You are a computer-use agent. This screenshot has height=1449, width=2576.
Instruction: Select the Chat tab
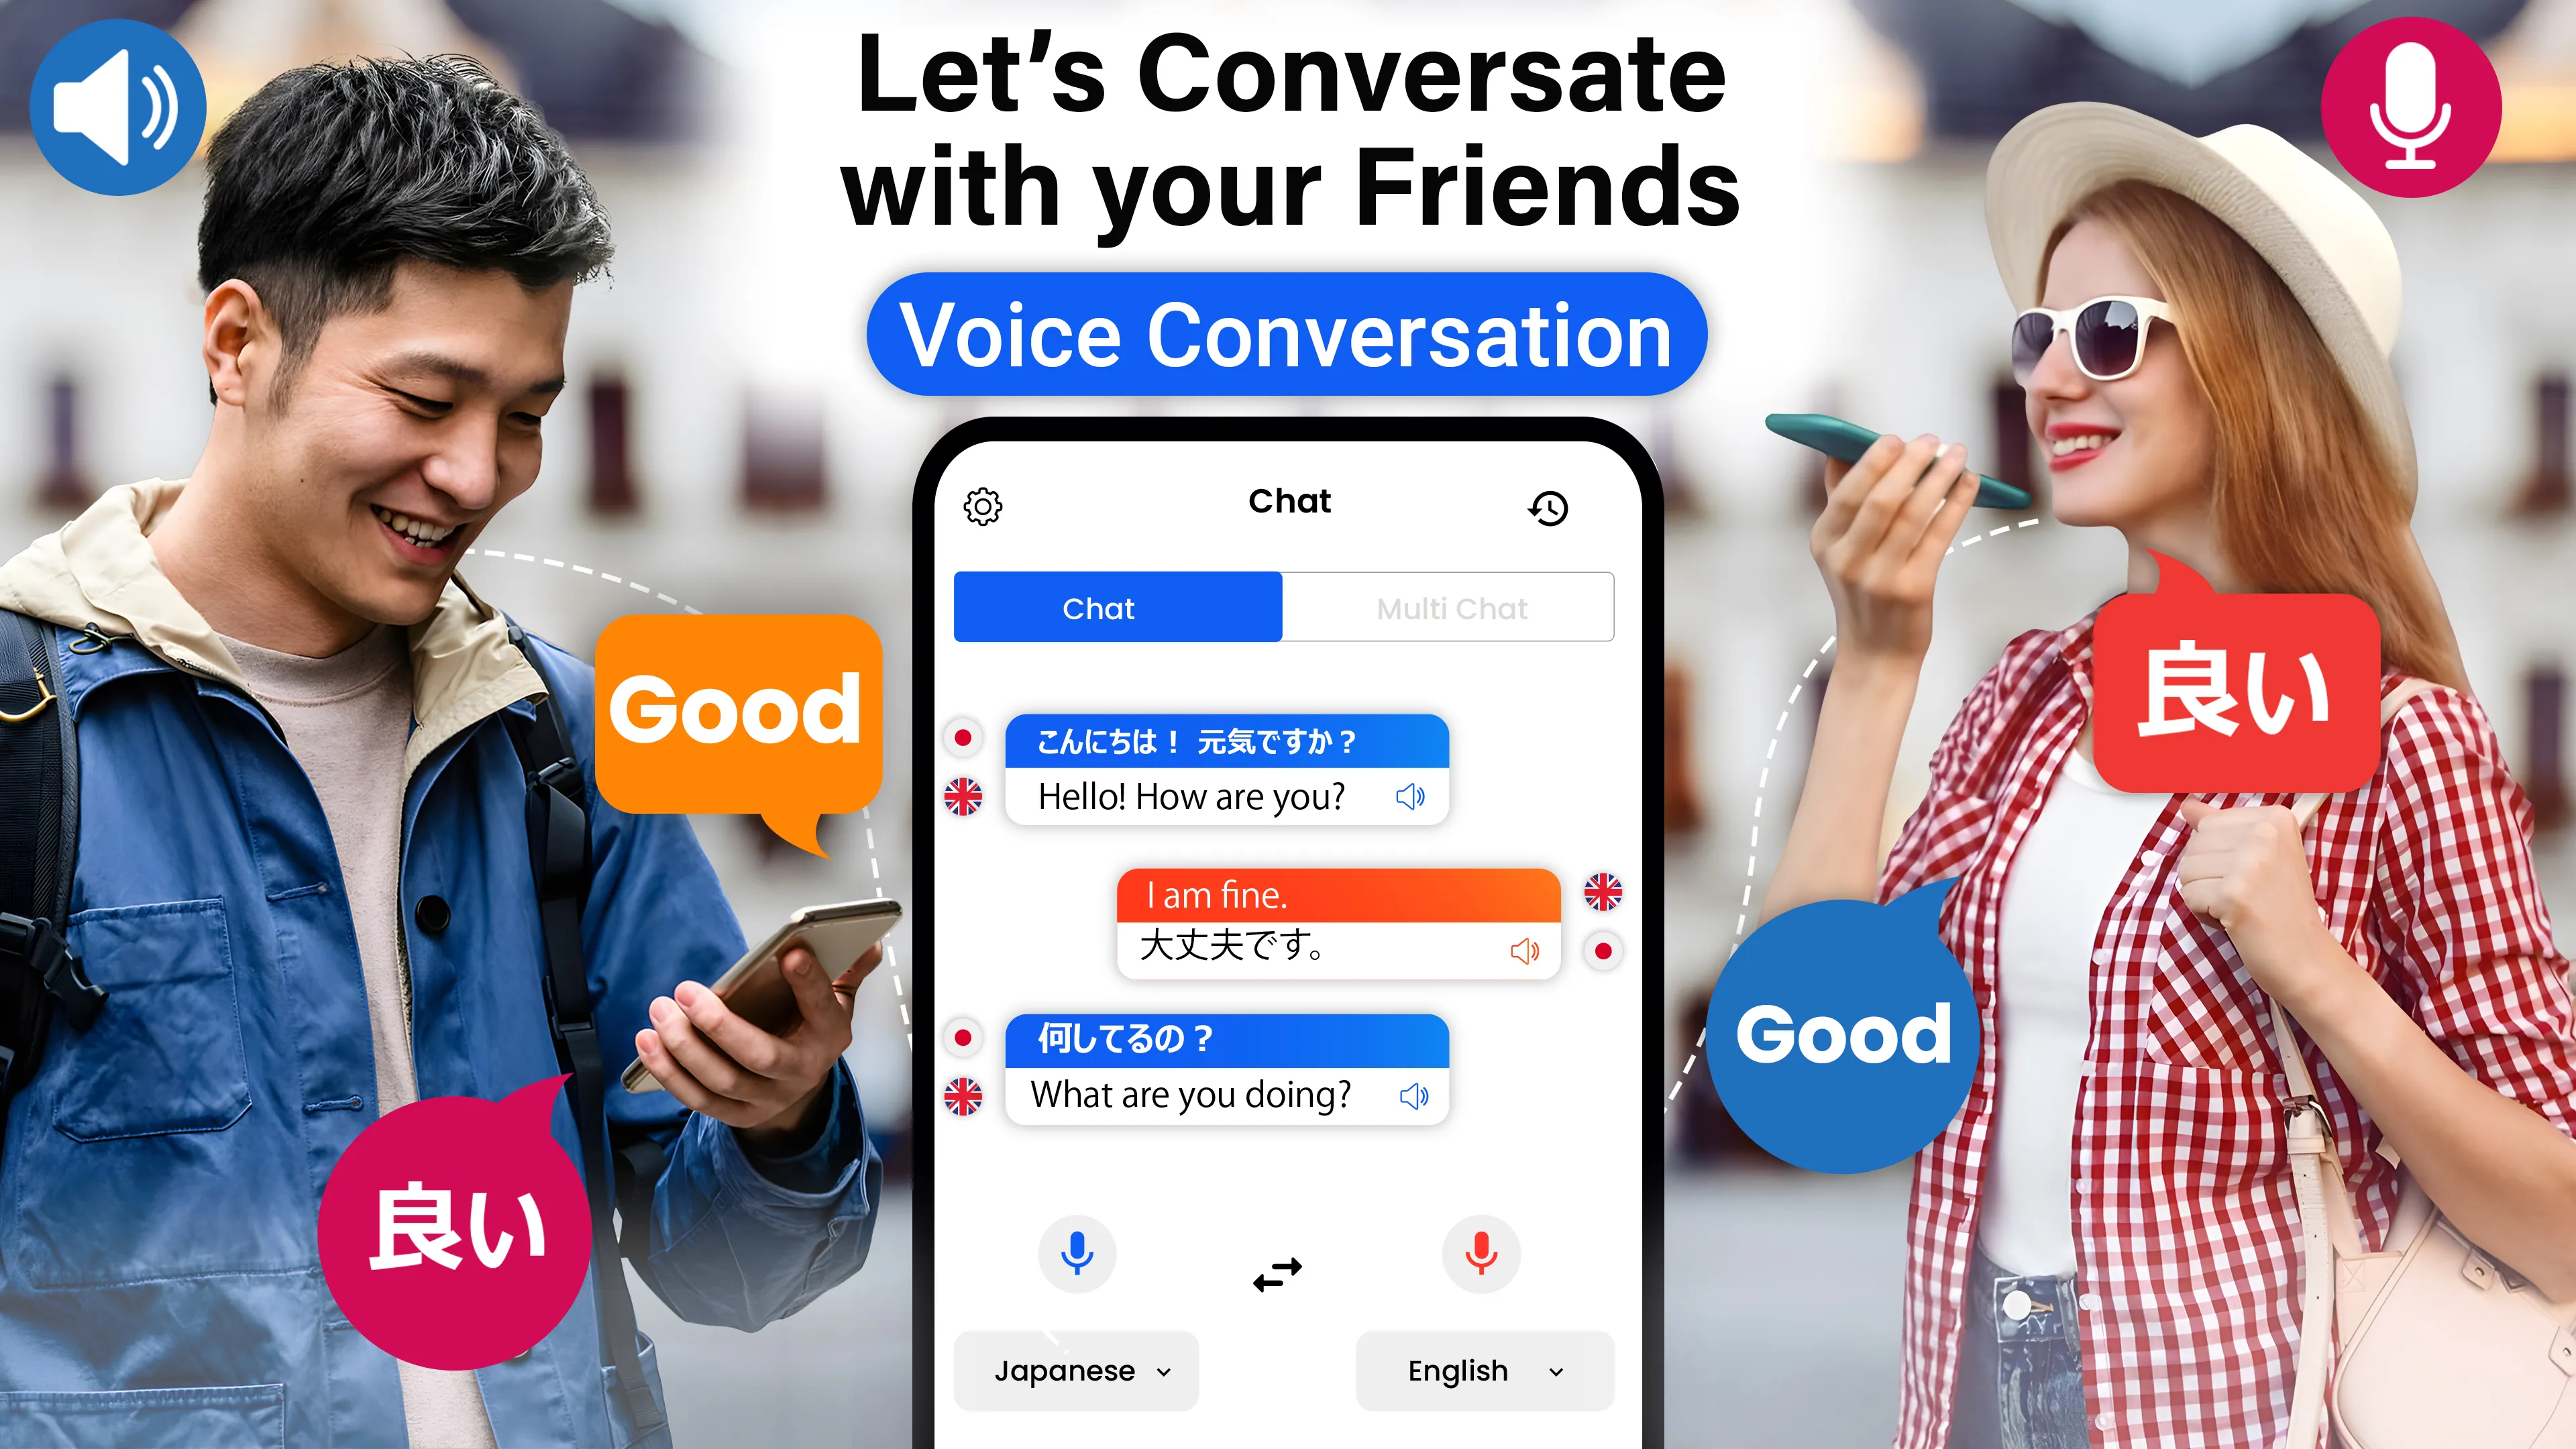click(x=1099, y=608)
